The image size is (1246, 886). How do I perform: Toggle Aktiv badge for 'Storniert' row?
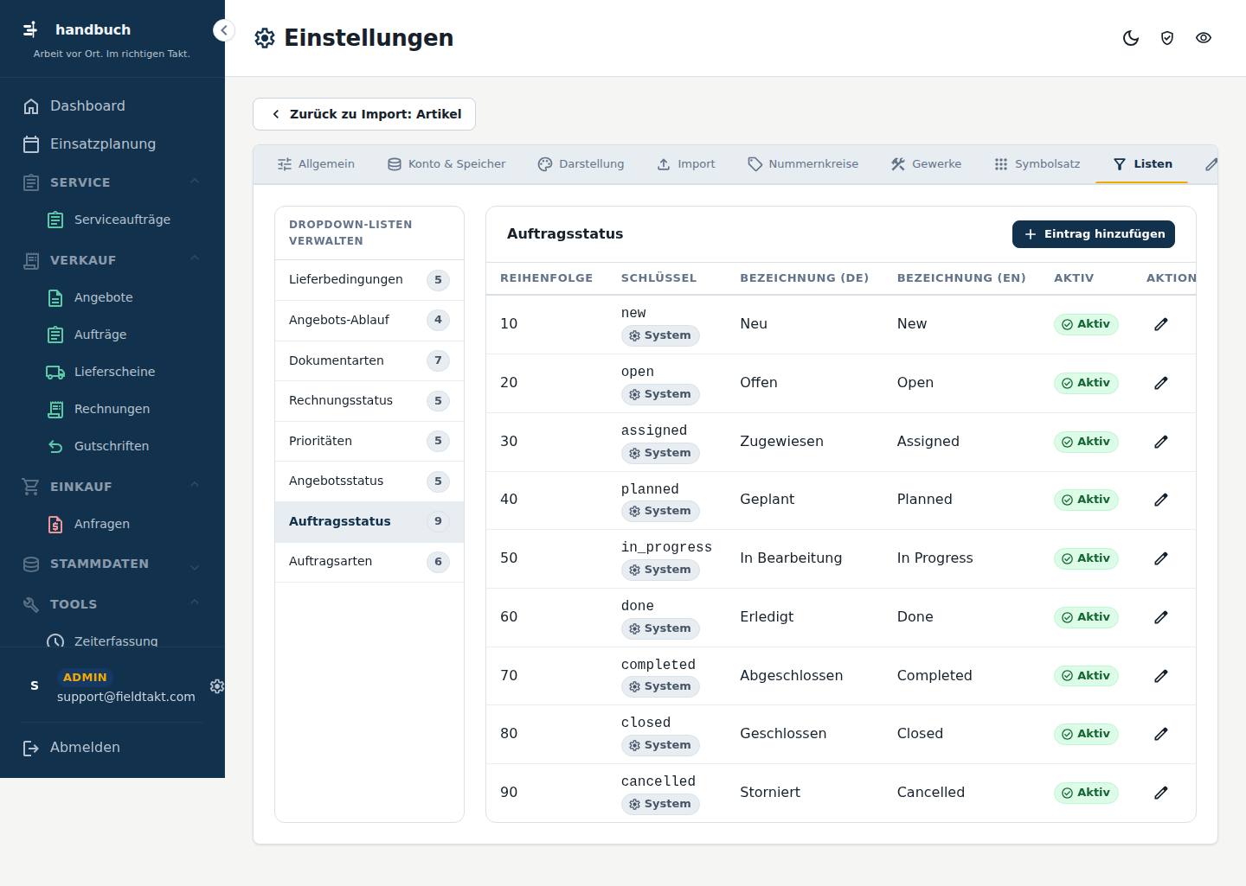pyautogui.click(x=1086, y=793)
